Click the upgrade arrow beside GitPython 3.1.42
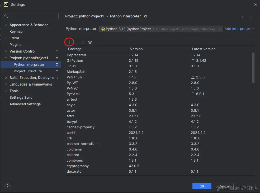 coord(193,60)
